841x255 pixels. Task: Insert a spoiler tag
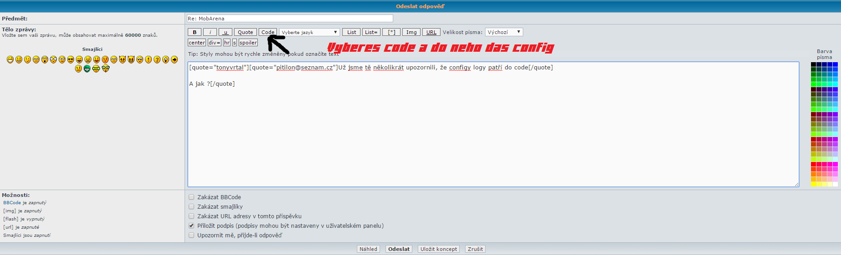[x=248, y=43]
